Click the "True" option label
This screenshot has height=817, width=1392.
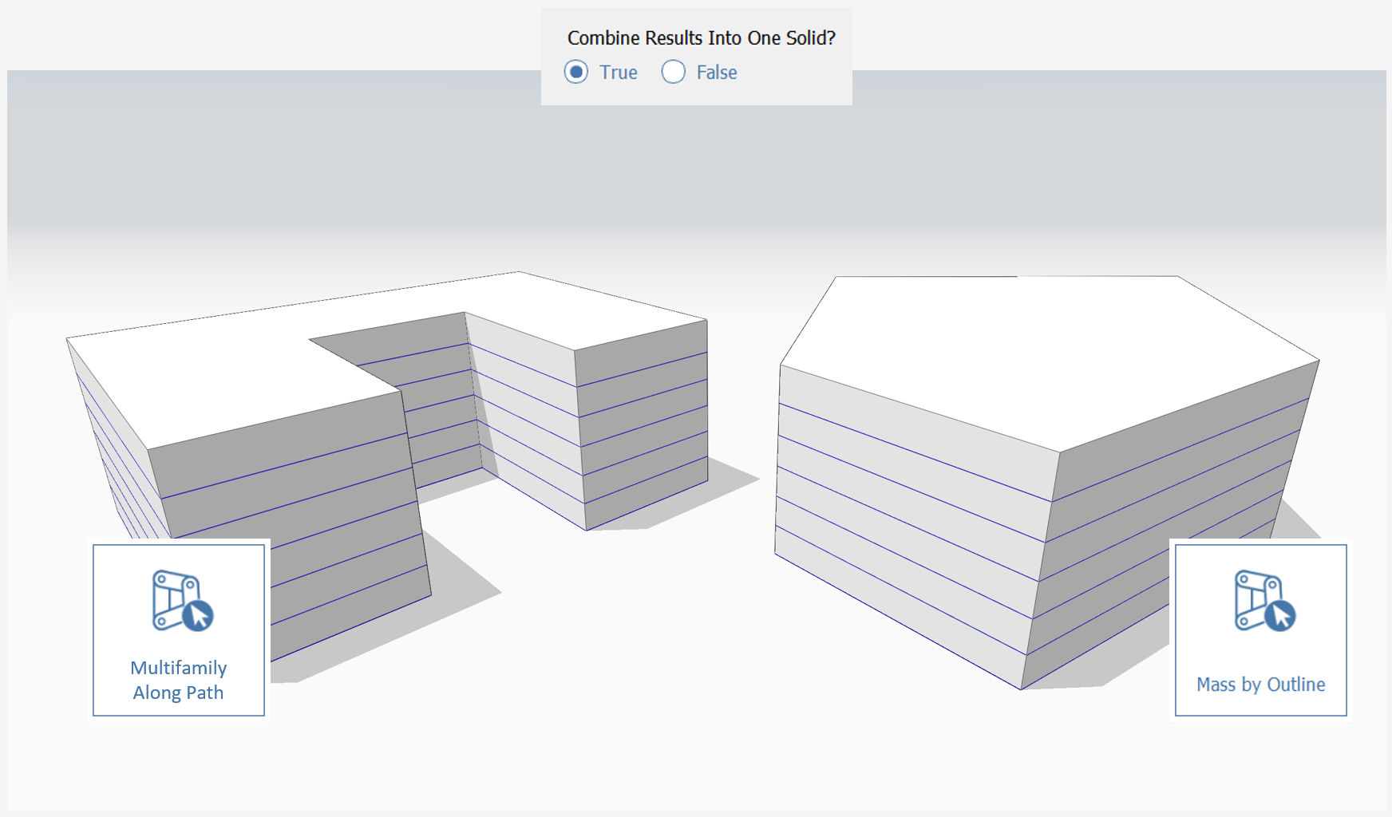point(619,73)
